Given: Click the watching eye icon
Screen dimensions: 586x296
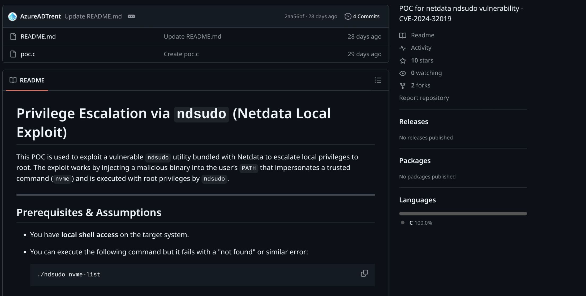Looking at the screenshot, I should pyautogui.click(x=403, y=73).
